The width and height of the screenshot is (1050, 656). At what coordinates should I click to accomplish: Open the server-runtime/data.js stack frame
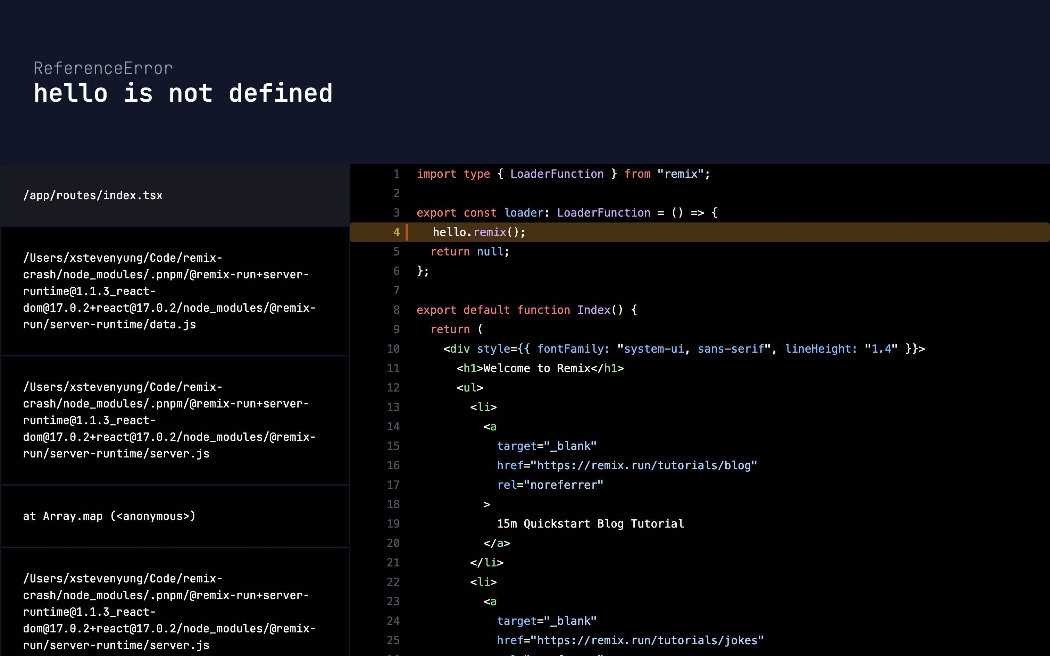coord(169,291)
